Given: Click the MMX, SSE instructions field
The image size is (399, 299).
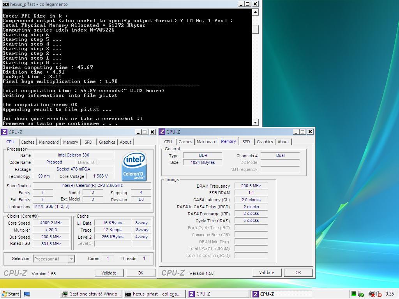Looking at the screenshot, I should [x=92, y=206].
